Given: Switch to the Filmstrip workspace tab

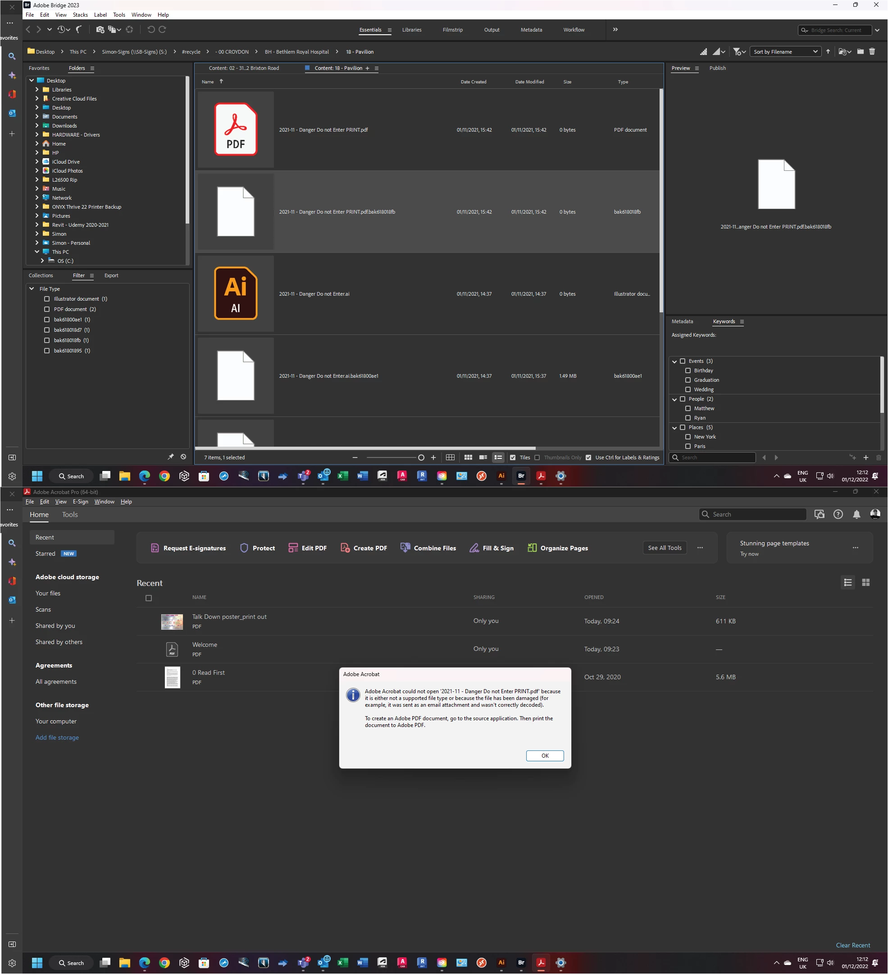Looking at the screenshot, I should pyautogui.click(x=452, y=30).
